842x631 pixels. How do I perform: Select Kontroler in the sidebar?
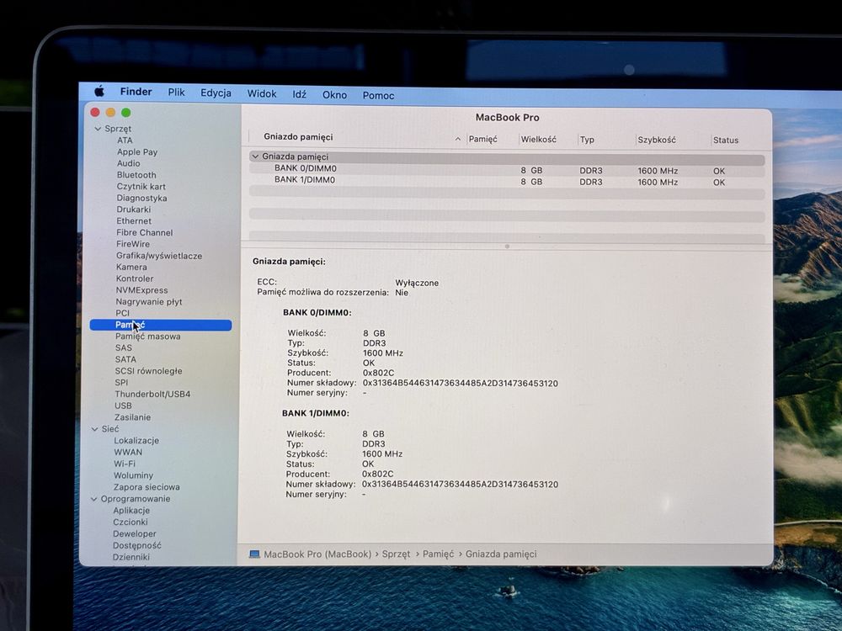click(134, 278)
